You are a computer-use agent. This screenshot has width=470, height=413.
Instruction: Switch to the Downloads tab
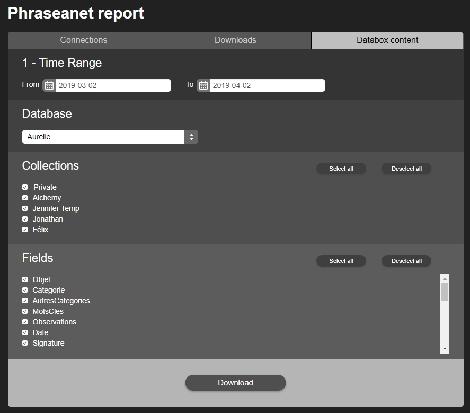[x=235, y=40]
